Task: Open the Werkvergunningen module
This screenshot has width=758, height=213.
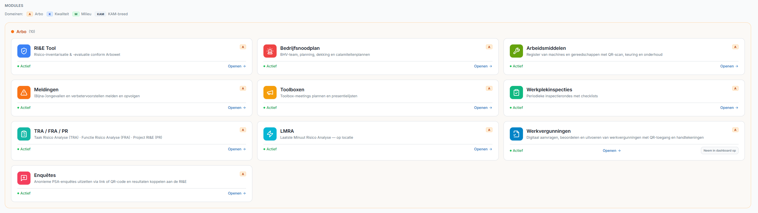Action: [x=612, y=151]
